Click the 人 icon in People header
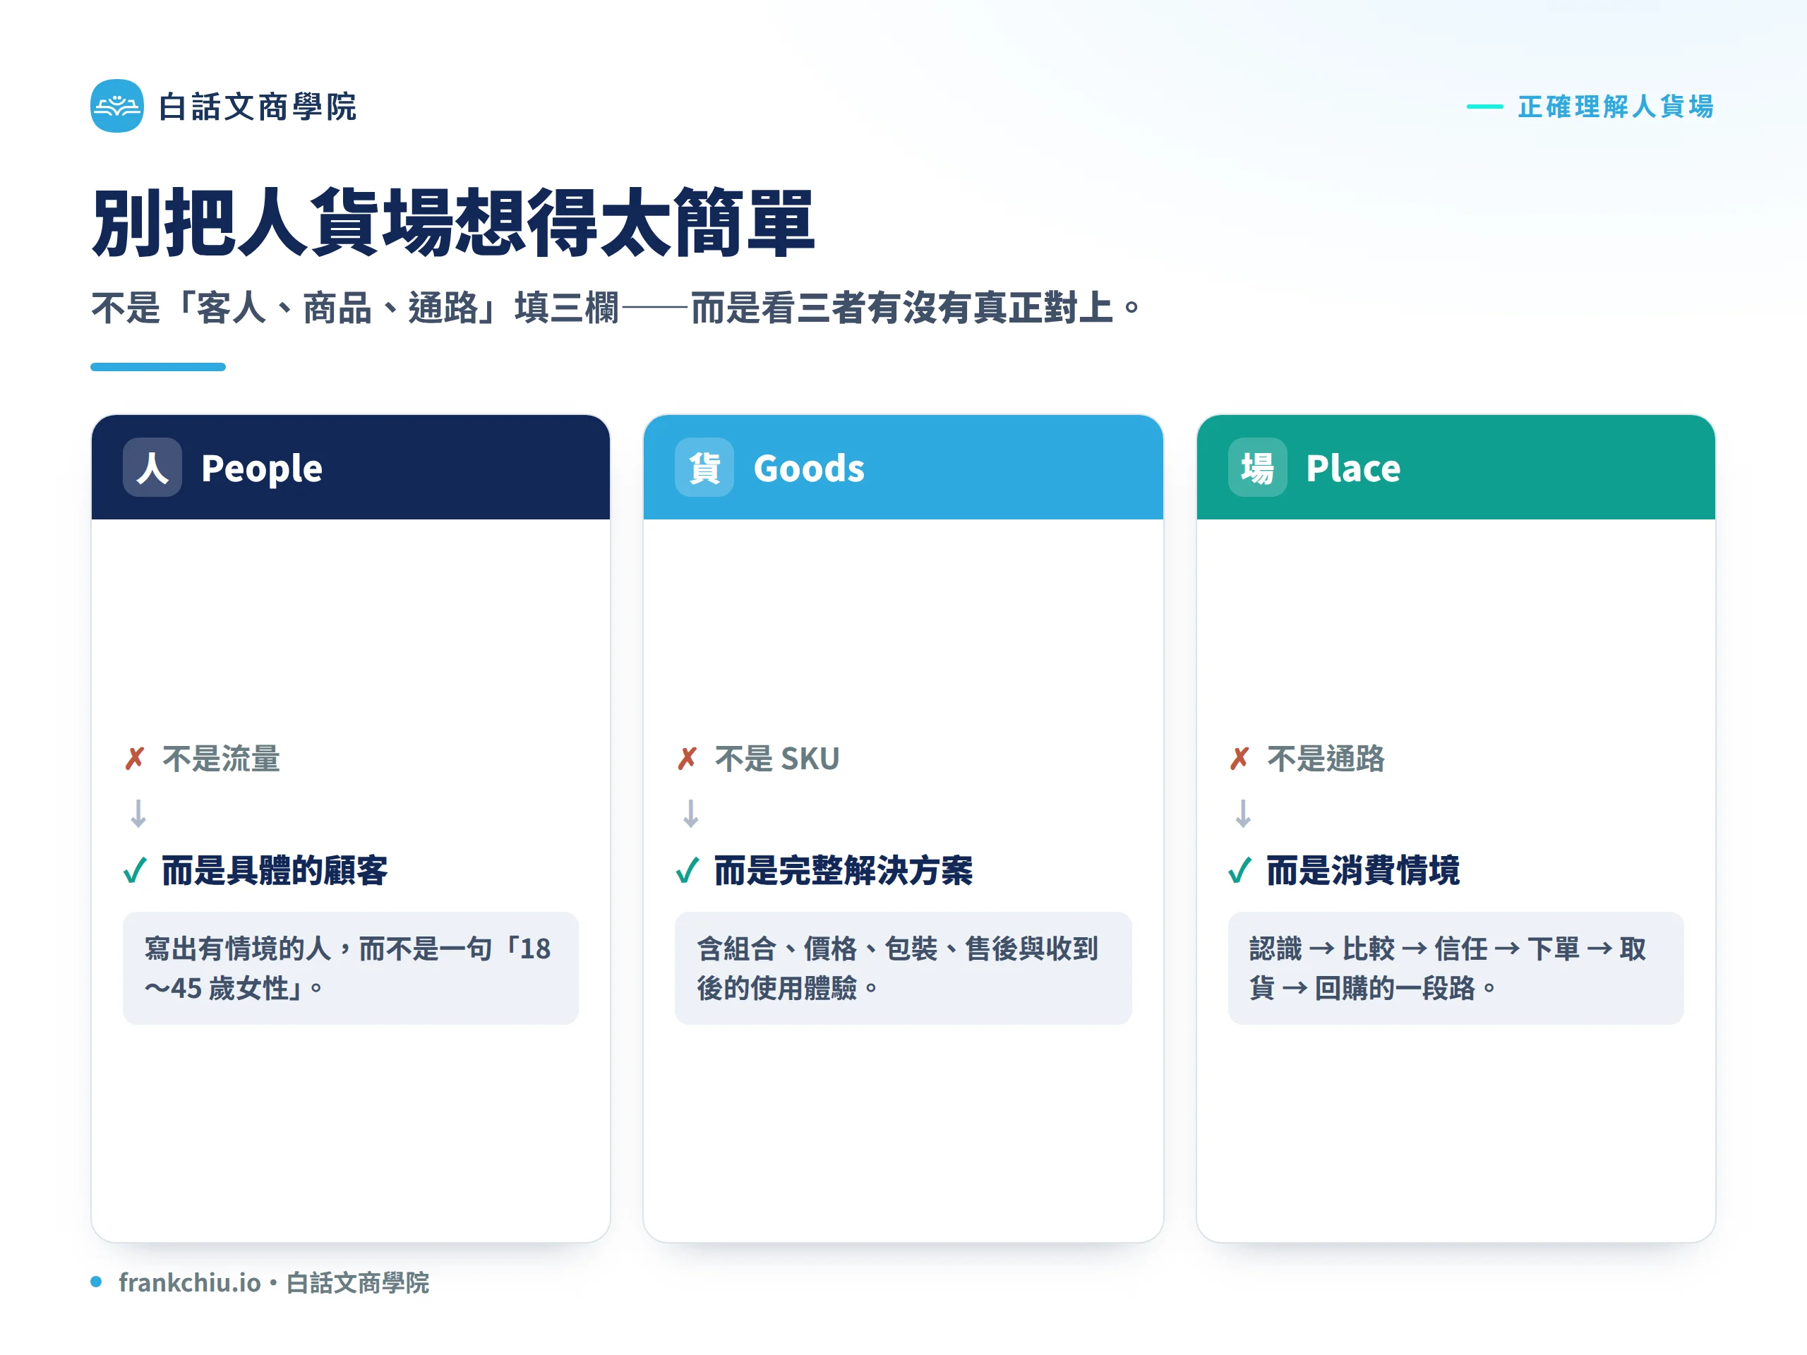Viewport: 1807px width, 1355px height. click(x=152, y=467)
